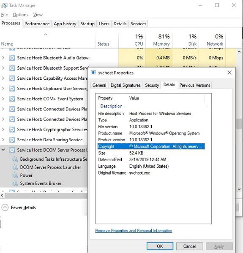Open Remove Properties and Personal Information link
This screenshot has height=253, width=243.
point(134,231)
